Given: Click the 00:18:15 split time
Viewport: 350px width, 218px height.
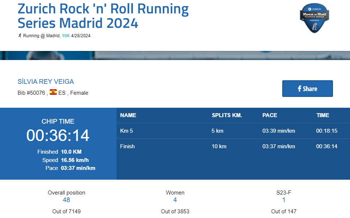Looking at the screenshot, I should point(326,131).
